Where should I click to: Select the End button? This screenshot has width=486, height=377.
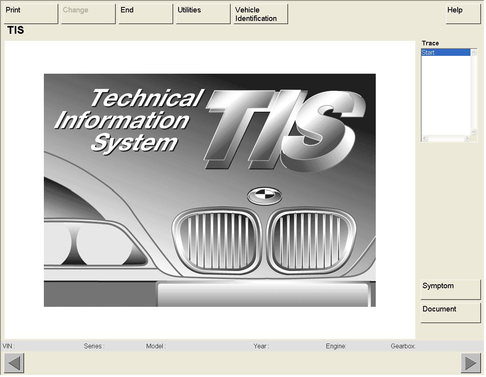[146, 14]
